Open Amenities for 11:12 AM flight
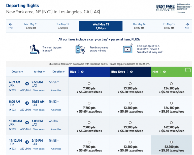 pyautogui.click(x=56, y=149)
